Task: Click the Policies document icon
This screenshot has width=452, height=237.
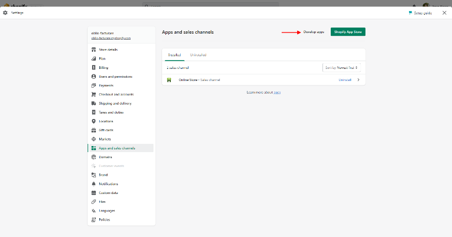Action: click(x=94, y=219)
